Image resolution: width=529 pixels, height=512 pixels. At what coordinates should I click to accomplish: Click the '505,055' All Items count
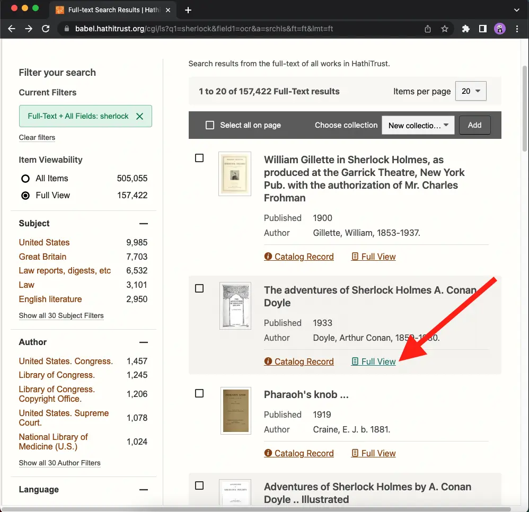[x=133, y=179]
